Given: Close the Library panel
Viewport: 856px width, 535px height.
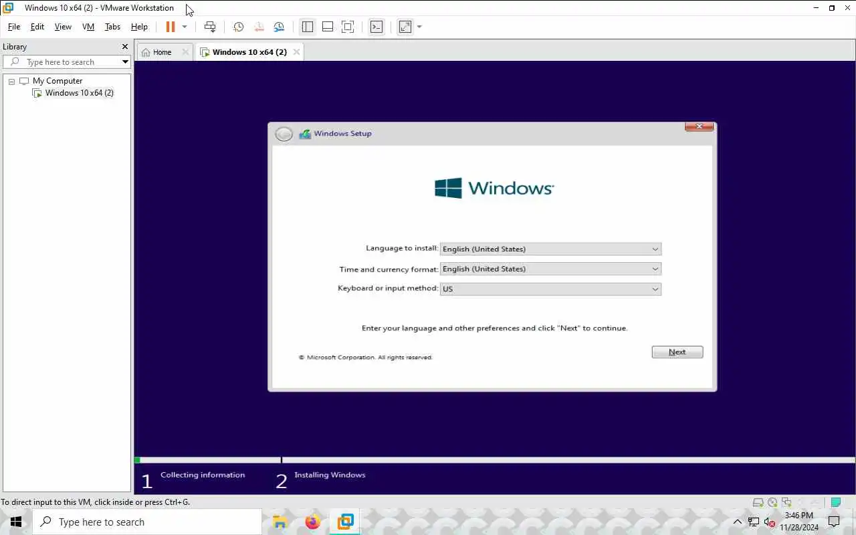Looking at the screenshot, I should pyautogui.click(x=124, y=47).
